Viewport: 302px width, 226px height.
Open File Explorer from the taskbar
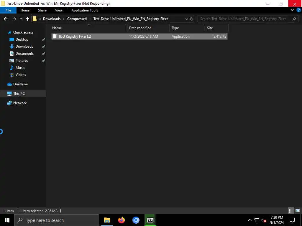click(x=107, y=220)
